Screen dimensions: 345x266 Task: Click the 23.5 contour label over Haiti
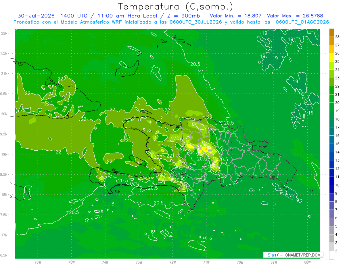point(176,138)
